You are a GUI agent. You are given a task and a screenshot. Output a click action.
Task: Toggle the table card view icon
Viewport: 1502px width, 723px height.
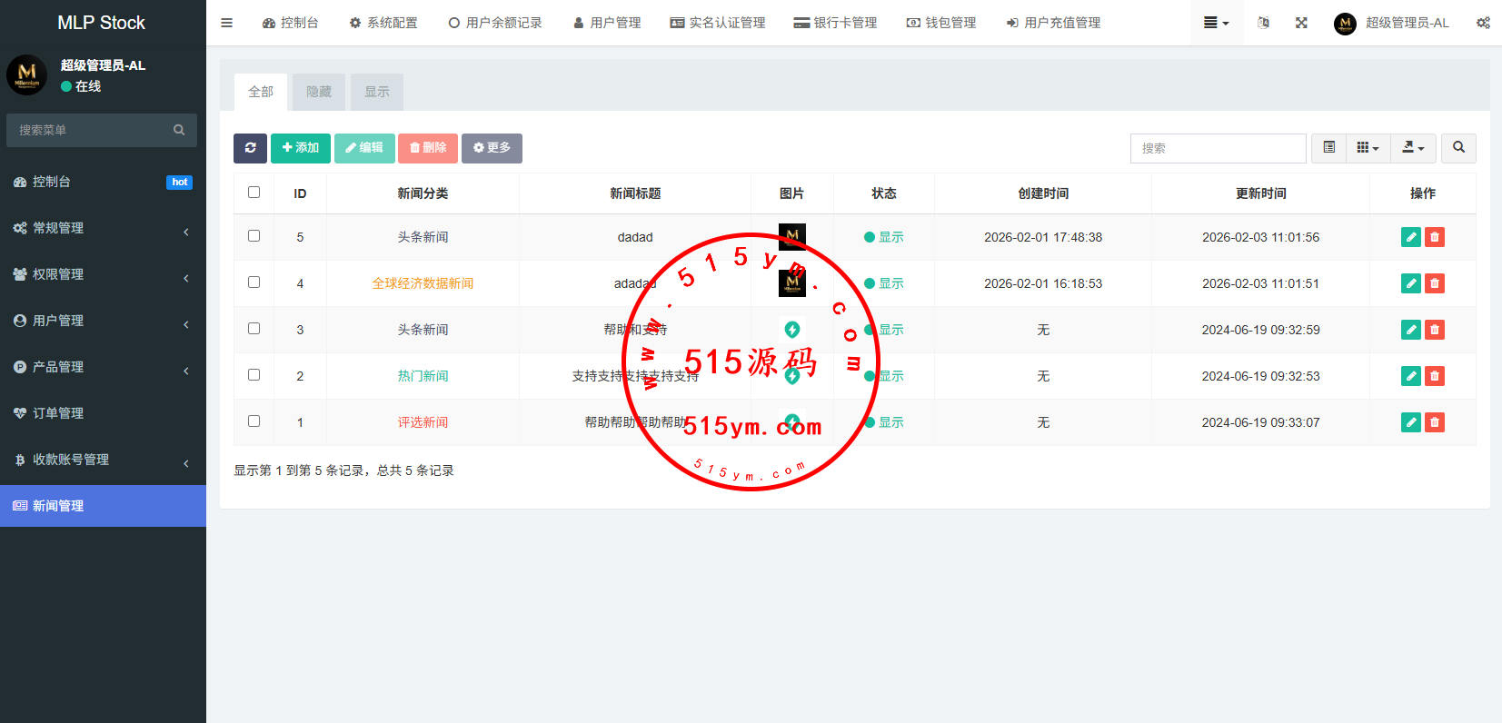tap(1328, 148)
